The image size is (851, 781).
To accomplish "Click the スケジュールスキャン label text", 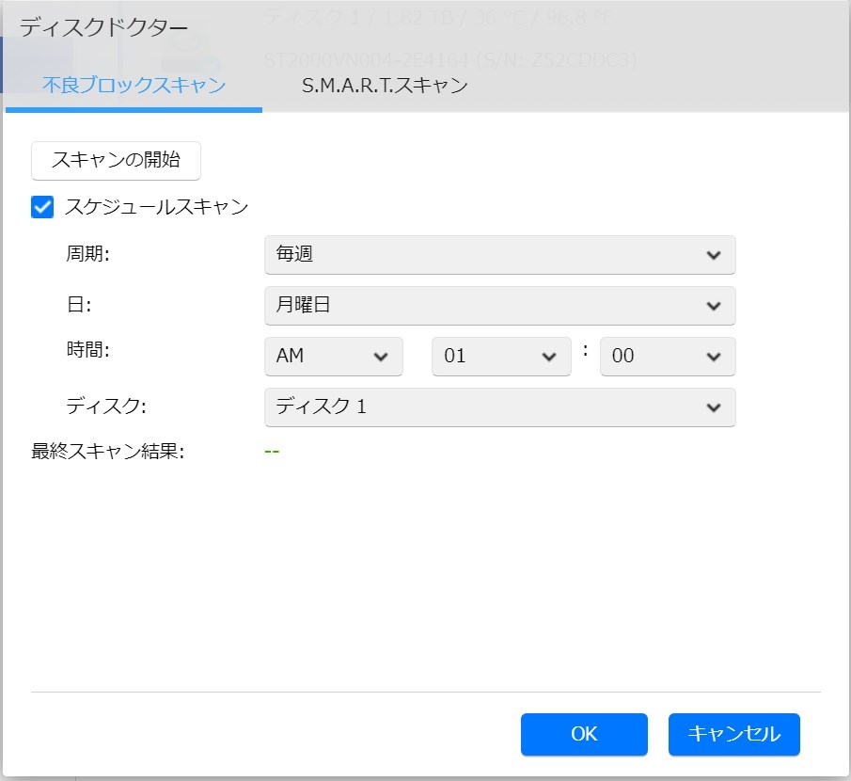I will [x=156, y=207].
